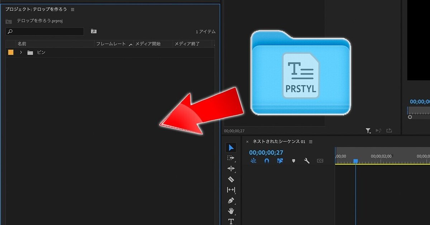Select the Ripple Edit tool
Image resolution: width=430 pixels, height=225 pixels.
(x=231, y=168)
